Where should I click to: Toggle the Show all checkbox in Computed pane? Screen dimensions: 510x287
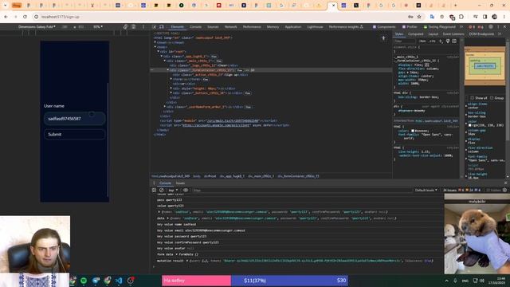pos(472,97)
